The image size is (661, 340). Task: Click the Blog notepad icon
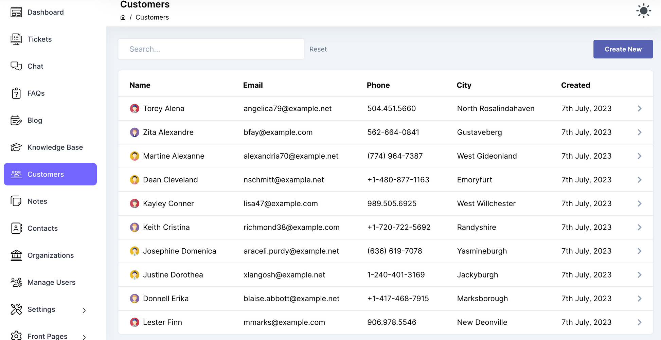tap(16, 120)
